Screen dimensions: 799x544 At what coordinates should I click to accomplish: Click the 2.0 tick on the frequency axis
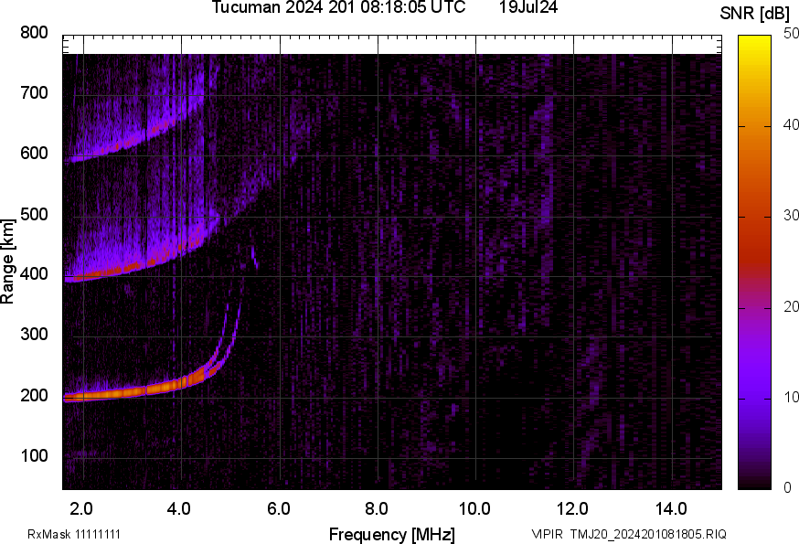82,507
